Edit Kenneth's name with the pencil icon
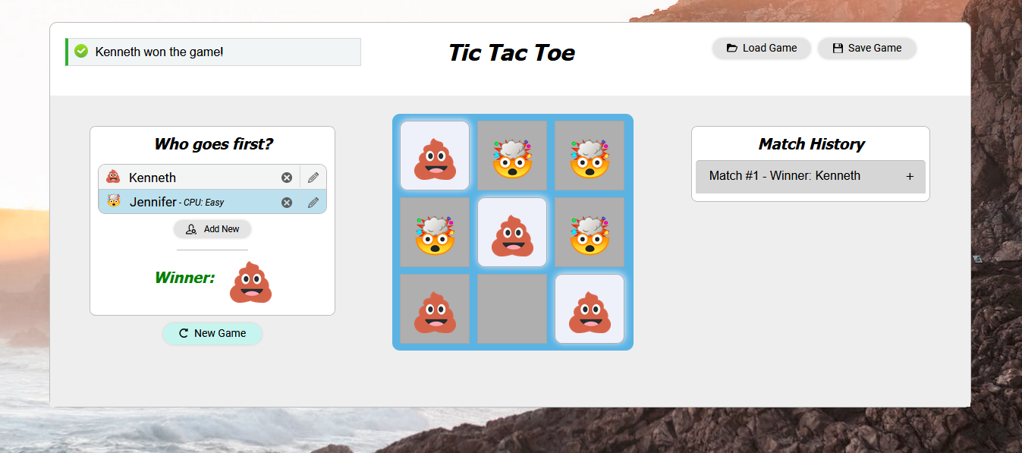1022x453 pixels. tap(313, 178)
